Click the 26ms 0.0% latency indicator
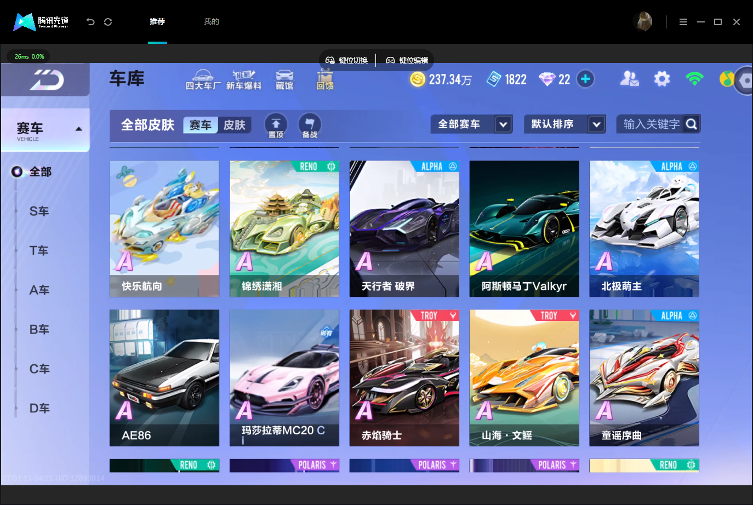 click(x=29, y=56)
